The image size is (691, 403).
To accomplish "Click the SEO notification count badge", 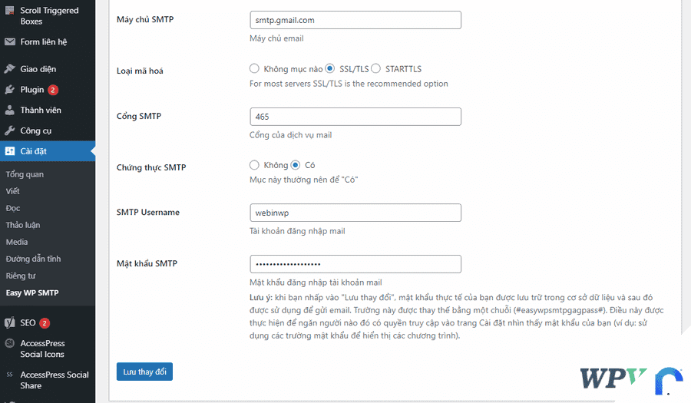I will [x=45, y=323].
